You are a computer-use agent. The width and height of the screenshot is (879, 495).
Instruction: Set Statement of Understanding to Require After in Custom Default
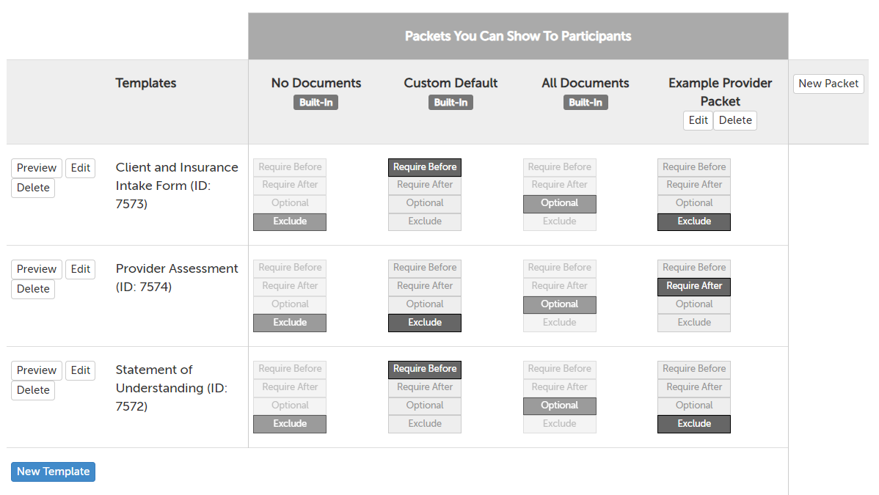pyautogui.click(x=425, y=387)
